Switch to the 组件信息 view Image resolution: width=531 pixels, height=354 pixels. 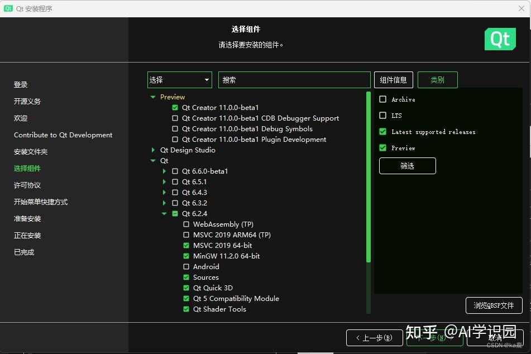[x=393, y=80]
